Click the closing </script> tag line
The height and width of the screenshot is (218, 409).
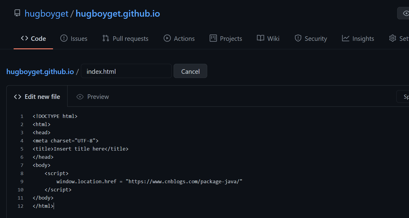(58, 190)
